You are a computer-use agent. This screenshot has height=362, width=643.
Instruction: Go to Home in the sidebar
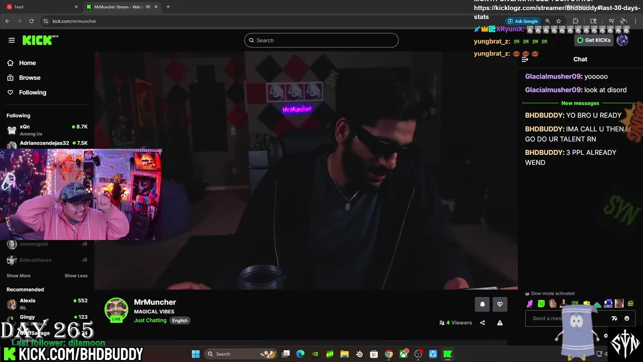click(27, 63)
